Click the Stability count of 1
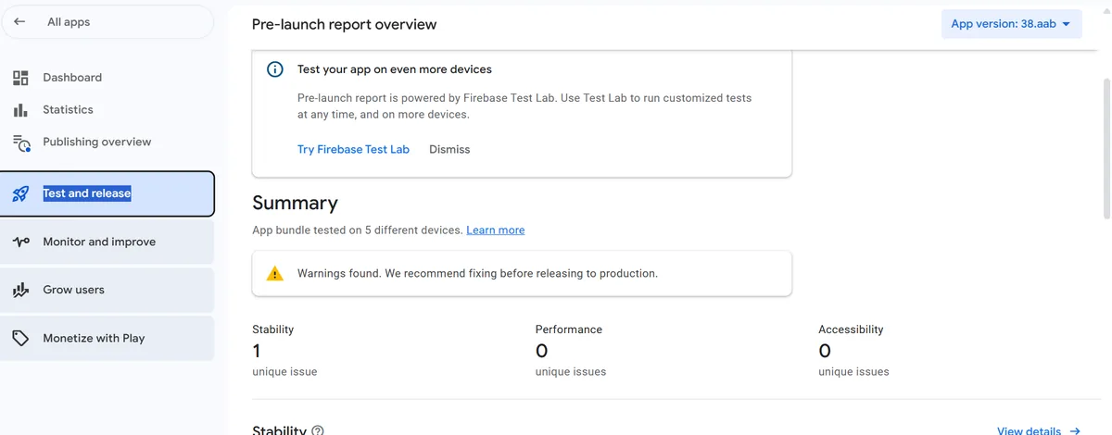Image resolution: width=1112 pixels, height=435 pixels. pos(257,351)
